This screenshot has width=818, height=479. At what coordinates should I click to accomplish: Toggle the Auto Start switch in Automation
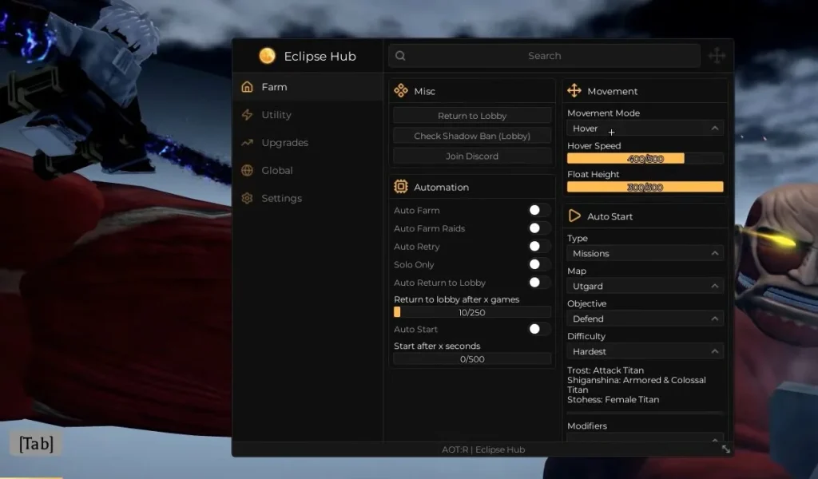click(x=539, y=329)
